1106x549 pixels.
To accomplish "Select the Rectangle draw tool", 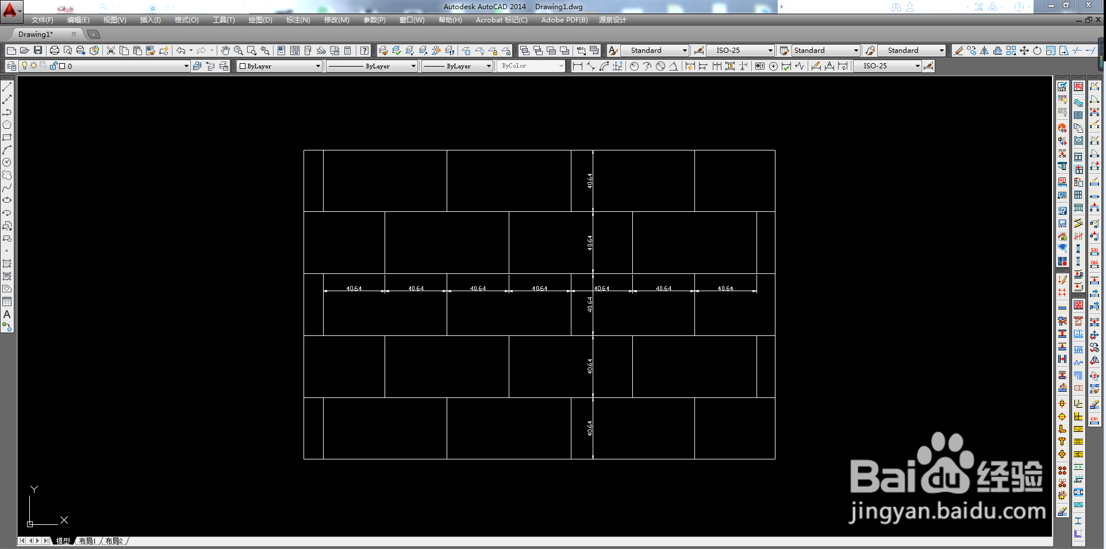I will [x=7, y=137].
